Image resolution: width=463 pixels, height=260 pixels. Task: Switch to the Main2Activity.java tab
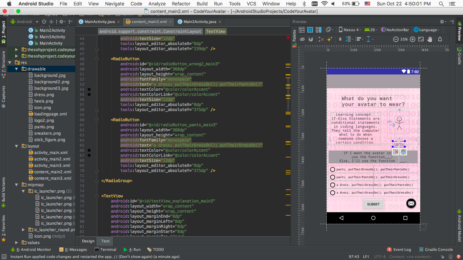click(x=199, y=22)
